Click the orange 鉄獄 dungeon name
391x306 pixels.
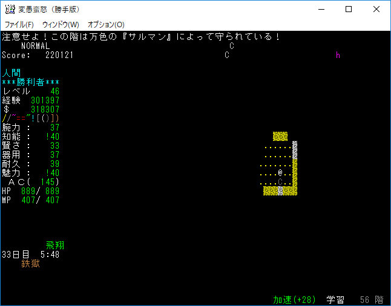(x=31, y=264)
